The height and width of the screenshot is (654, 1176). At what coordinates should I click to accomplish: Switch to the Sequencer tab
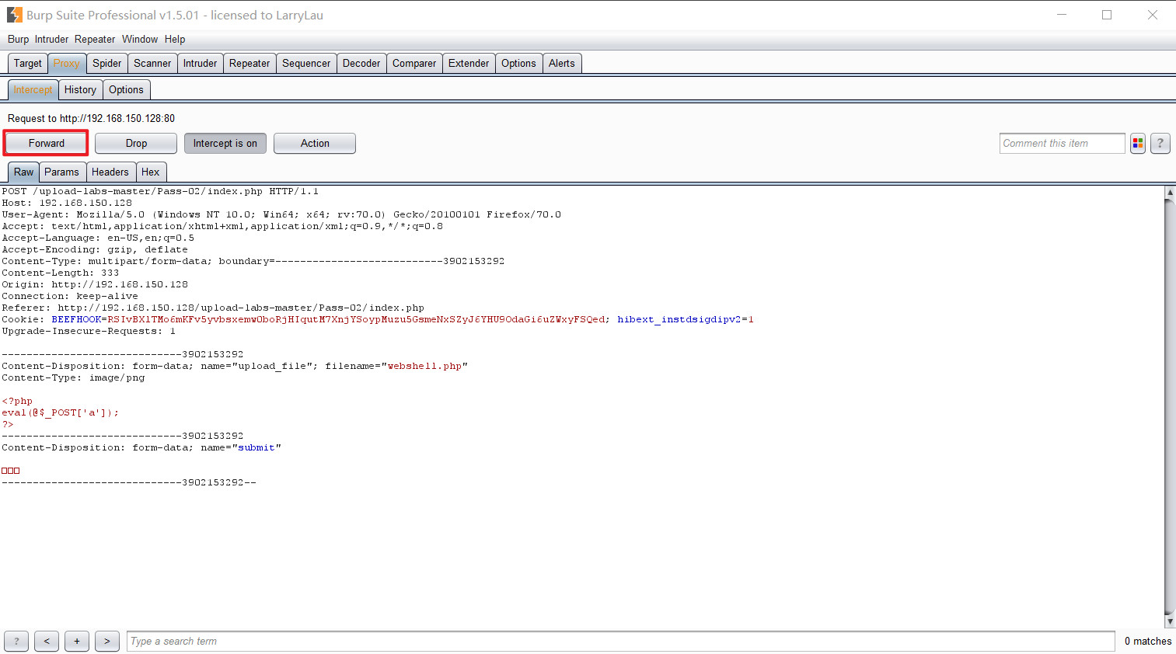(306, 64)
